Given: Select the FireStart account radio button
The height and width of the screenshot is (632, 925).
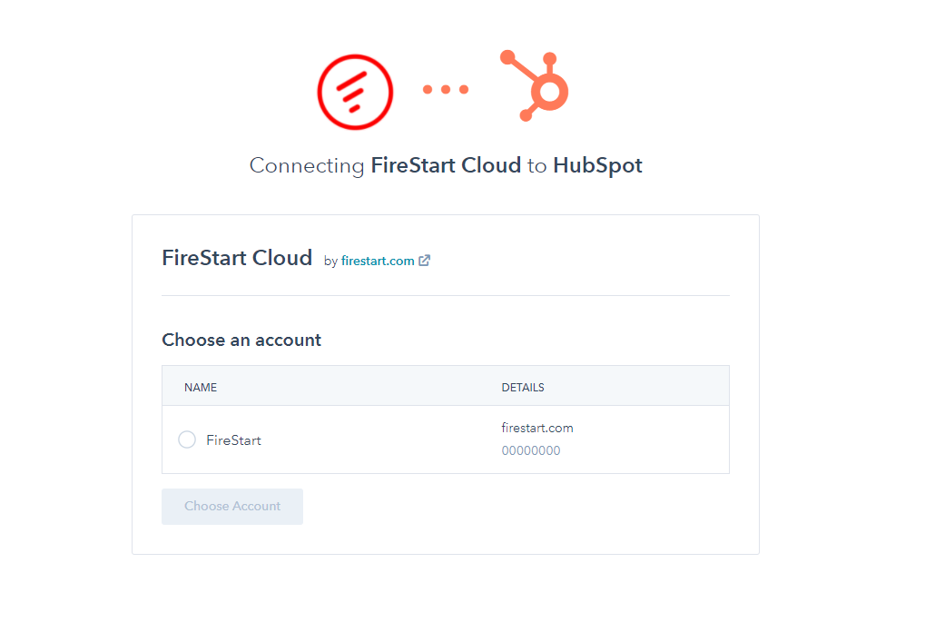Looking at the screenshot, I should tap(187, 439).
